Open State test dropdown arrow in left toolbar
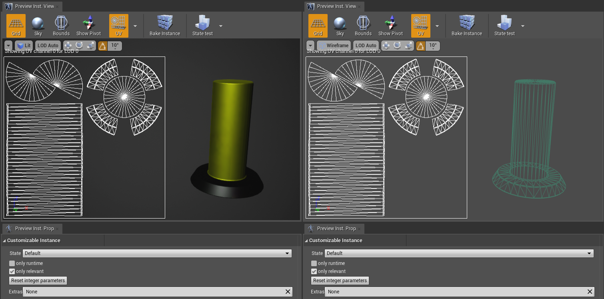The image size is (604, 299). pyautogui.click(x=221, y=26)
